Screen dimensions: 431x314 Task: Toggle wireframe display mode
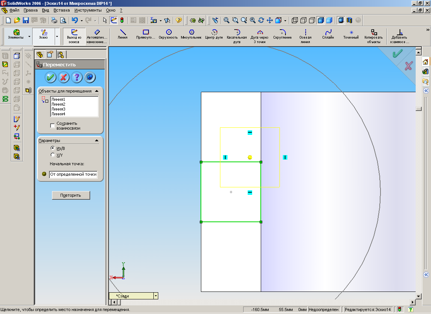tap(295, 20)
